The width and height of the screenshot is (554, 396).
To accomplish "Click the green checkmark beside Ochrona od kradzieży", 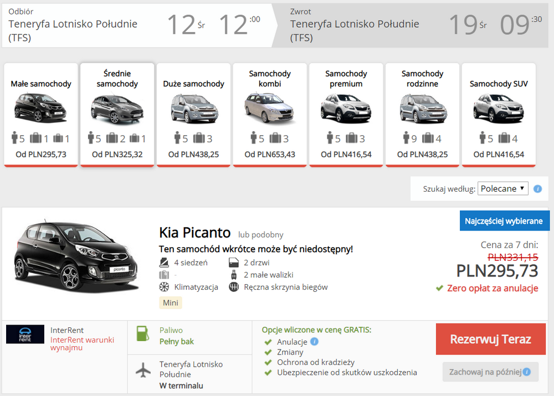I will tap(268, 362).
